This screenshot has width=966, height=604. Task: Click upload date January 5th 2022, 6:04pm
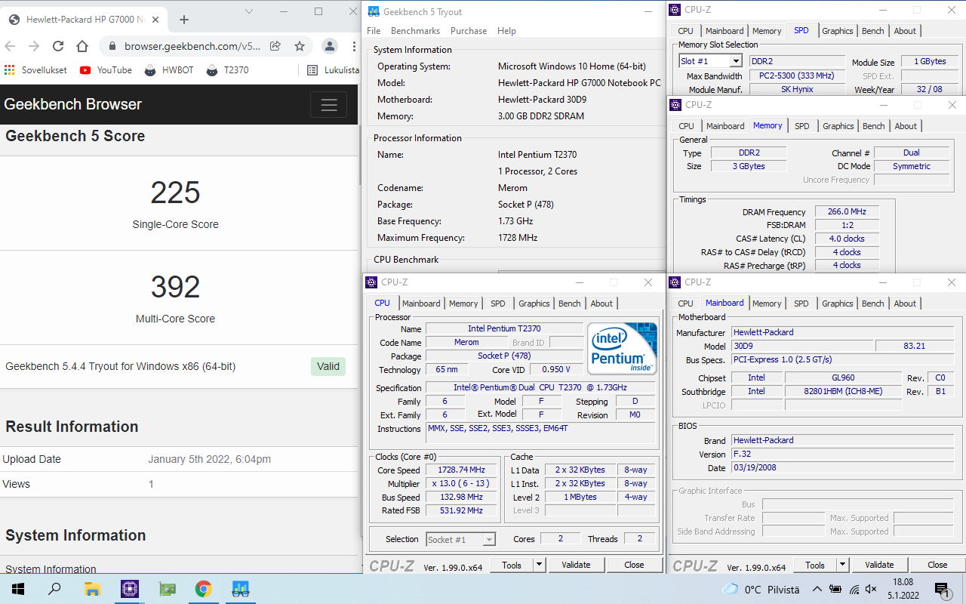pyautogui.click(x=209, y=459)
